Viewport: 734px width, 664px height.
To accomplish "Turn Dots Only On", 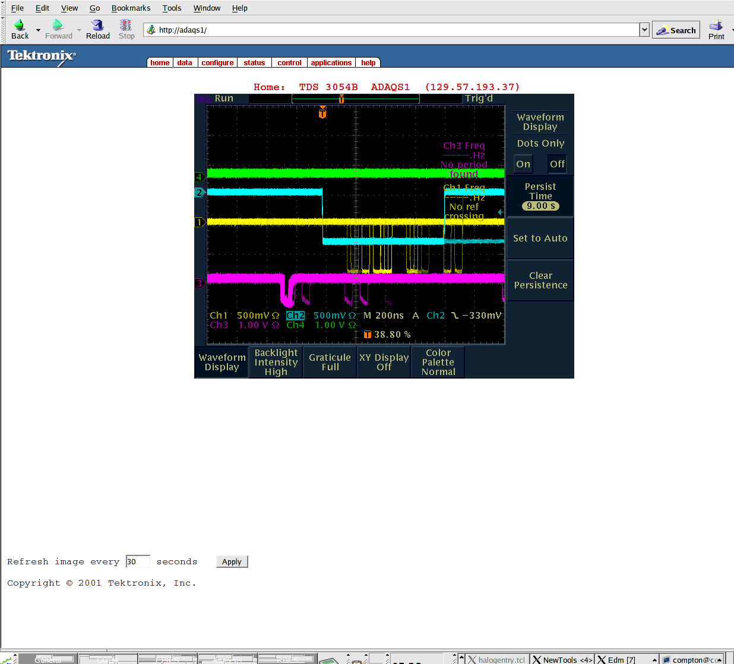I will pos(523,164).
